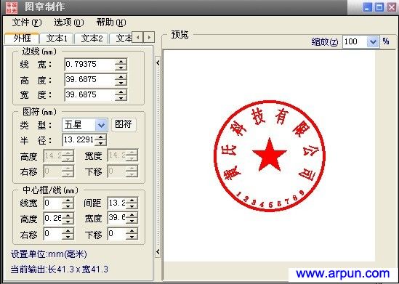Click the 中心框/线 宽度 field showing 39.6

pyautogui.click(x=117, y=218)
